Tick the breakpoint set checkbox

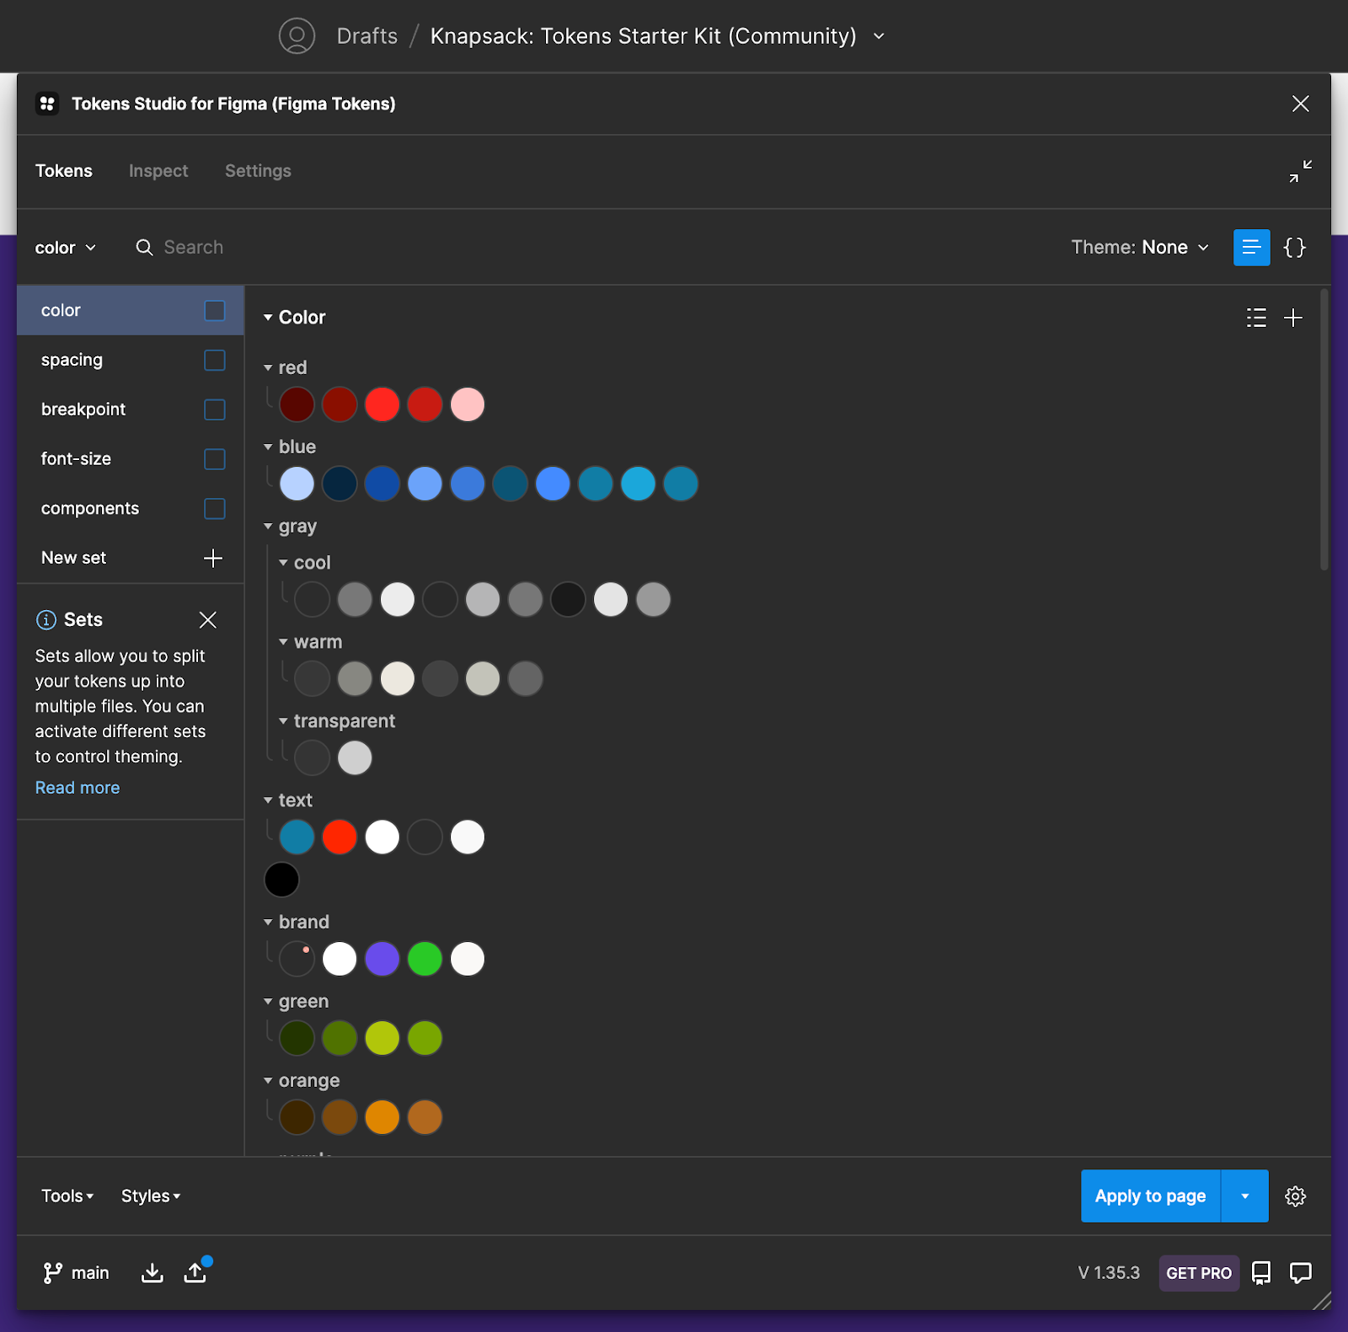click(215, 409)
